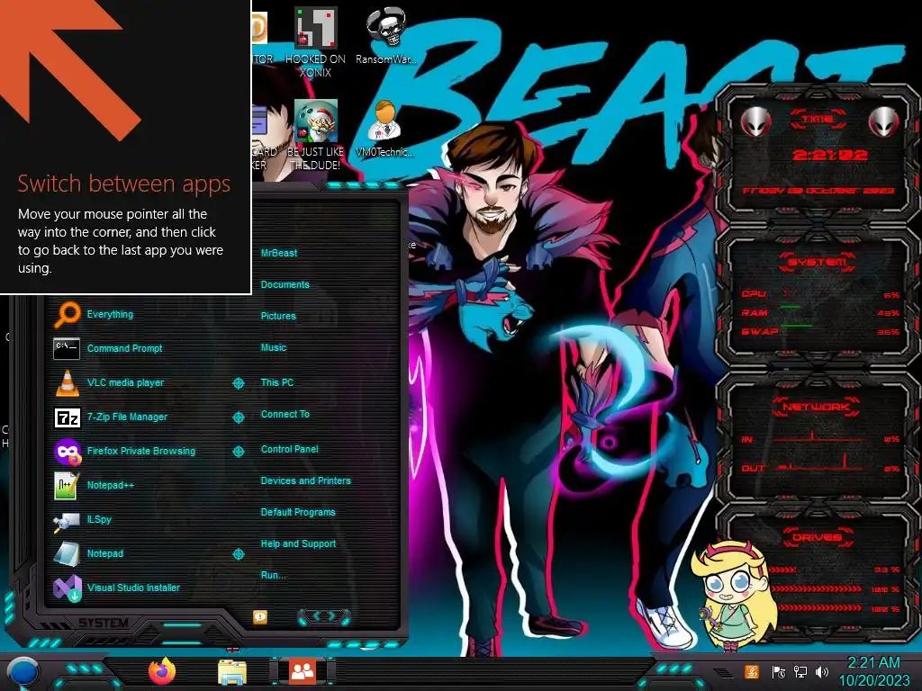
Task: Open the MrBeast user folder
Action: coord(279,253)
